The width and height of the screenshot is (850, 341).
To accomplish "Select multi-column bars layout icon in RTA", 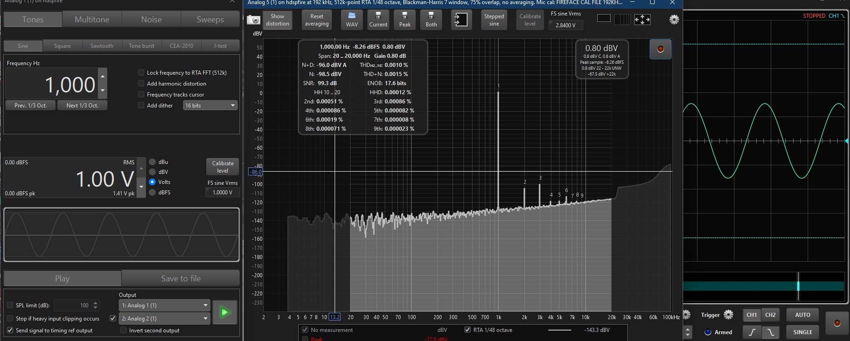I will pyautogui.click(x=622, y=19).
